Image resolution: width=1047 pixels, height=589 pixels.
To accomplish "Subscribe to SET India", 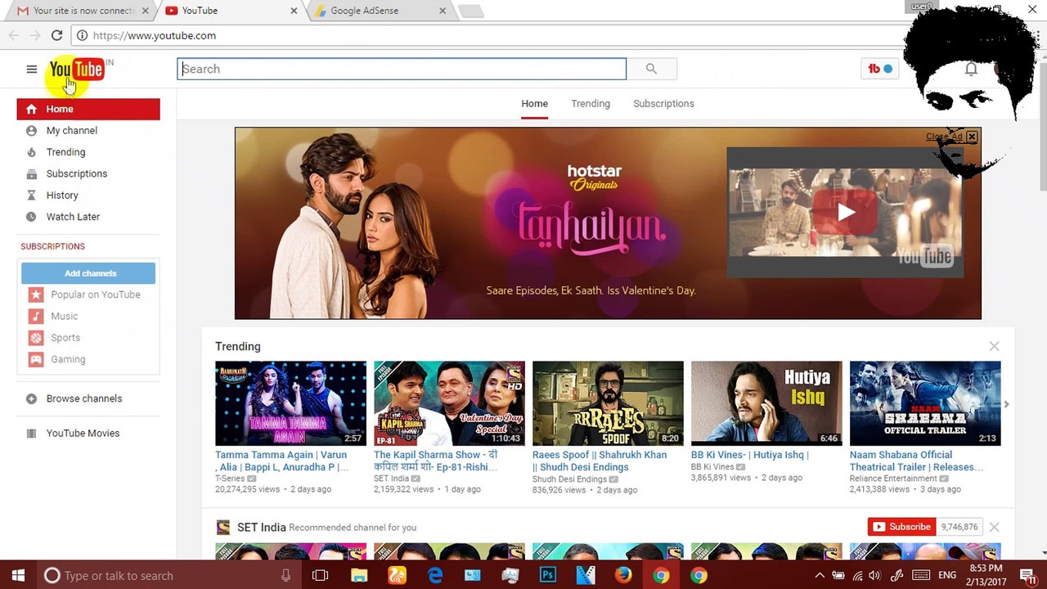I will coord(901,528).
